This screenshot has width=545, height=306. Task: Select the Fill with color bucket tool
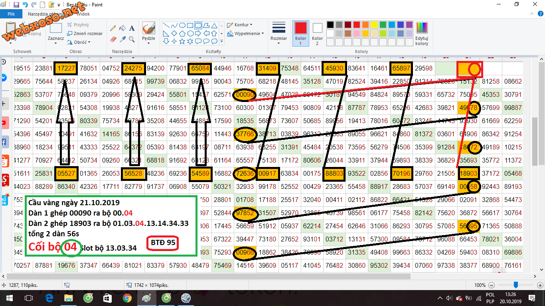coord(122,28)
